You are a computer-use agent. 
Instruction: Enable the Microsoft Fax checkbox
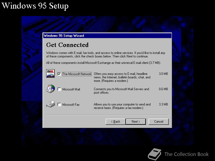point(59,105)
